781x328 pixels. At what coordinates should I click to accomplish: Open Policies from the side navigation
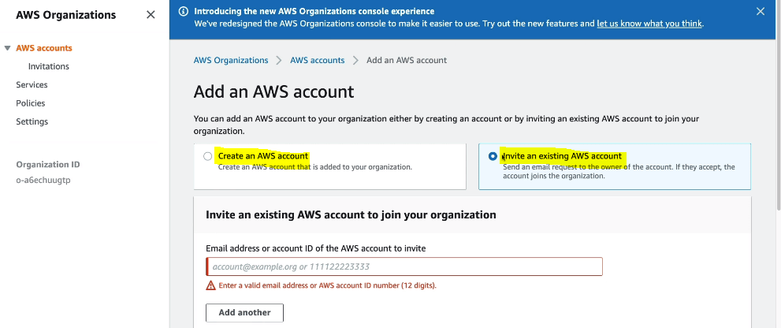pyautogui.click(x=31, y=103)
